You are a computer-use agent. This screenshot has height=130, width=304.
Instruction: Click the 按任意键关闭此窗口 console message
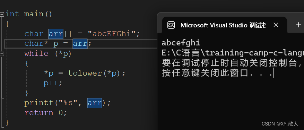pyautogui.click(x=217, y=73)
